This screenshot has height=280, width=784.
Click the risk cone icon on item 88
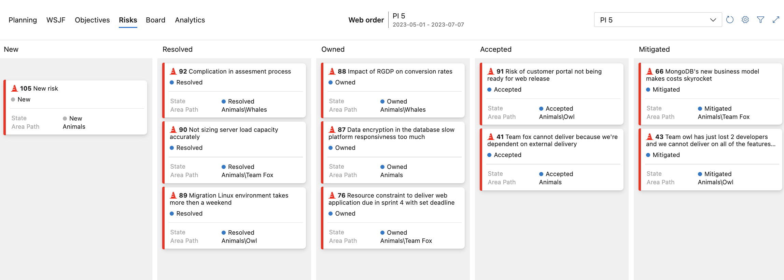[332, 71]
